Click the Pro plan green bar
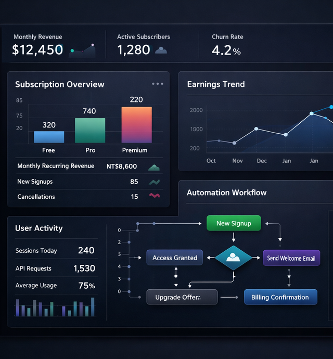The height and width of the screenshot is (359, 333). [x=90, y=130]
